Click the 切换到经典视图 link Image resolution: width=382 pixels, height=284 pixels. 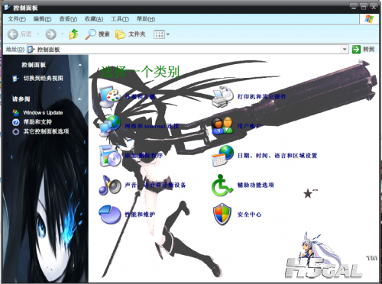[44, 79]
